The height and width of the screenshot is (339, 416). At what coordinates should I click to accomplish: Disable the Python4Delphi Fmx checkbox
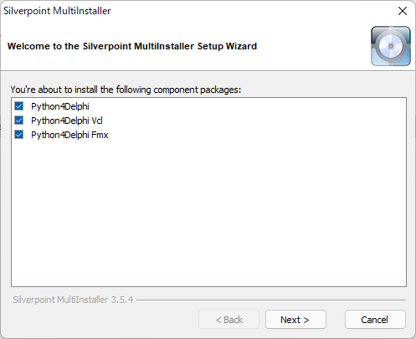click(19, 135)
